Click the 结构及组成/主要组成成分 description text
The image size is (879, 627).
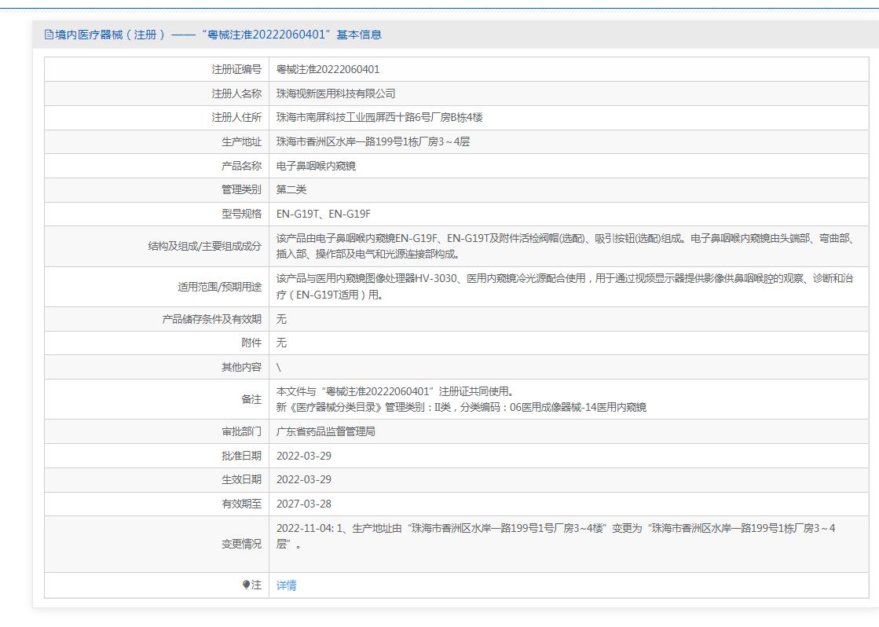click(x=564, y=246)
